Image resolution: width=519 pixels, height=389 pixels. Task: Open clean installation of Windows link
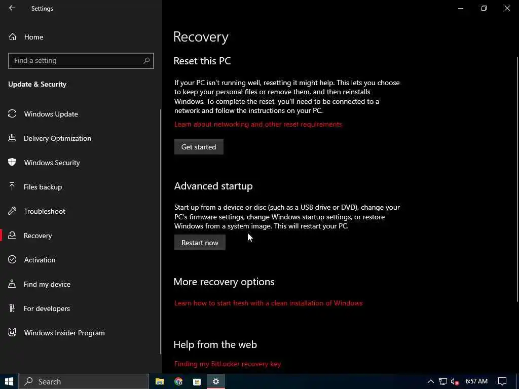tap(269, 303)
